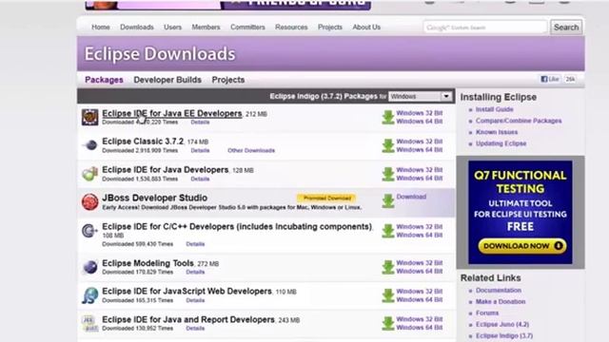Viewport: 609px width, 342px height.
Task: Click the Eclipse Modeling Tools package icon
Action: pyautogui.click(x=90, y=267)
